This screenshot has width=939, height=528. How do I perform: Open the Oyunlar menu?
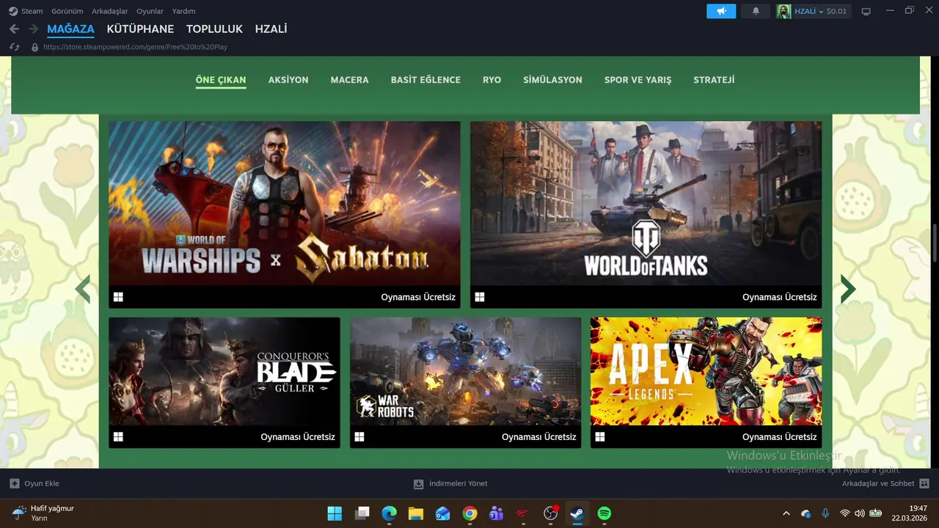(150, 11)
